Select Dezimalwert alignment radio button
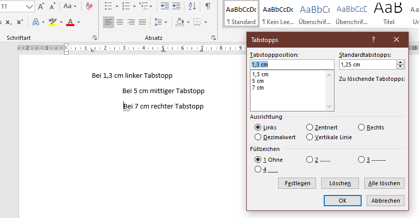 258,137
